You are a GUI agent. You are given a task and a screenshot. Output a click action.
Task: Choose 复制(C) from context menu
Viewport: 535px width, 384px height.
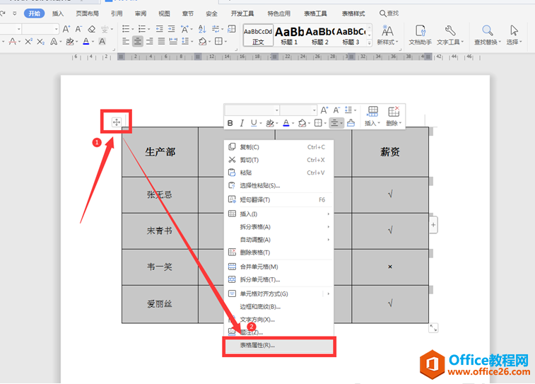coord(279,147)
